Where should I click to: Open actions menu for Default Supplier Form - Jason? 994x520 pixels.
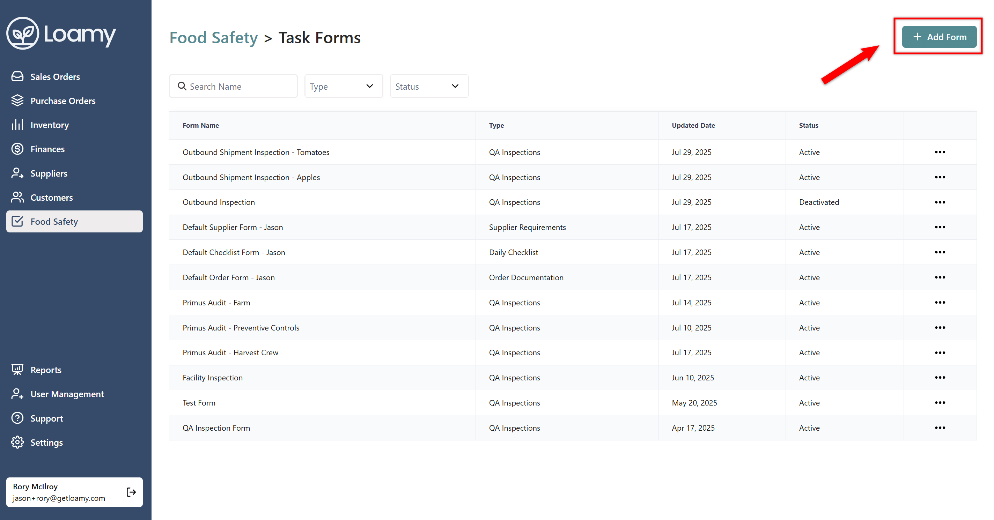point(940,227)
